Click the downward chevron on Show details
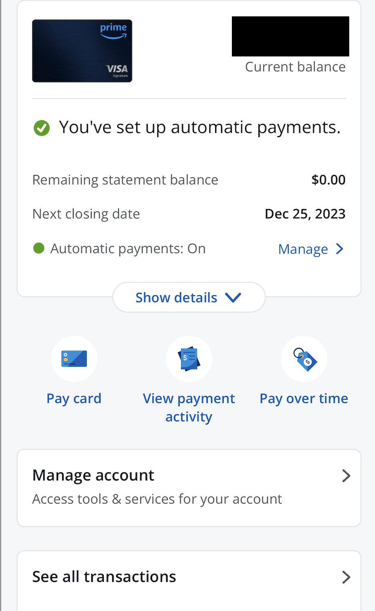This screenshot has height=611, width=375. point(232,297)
